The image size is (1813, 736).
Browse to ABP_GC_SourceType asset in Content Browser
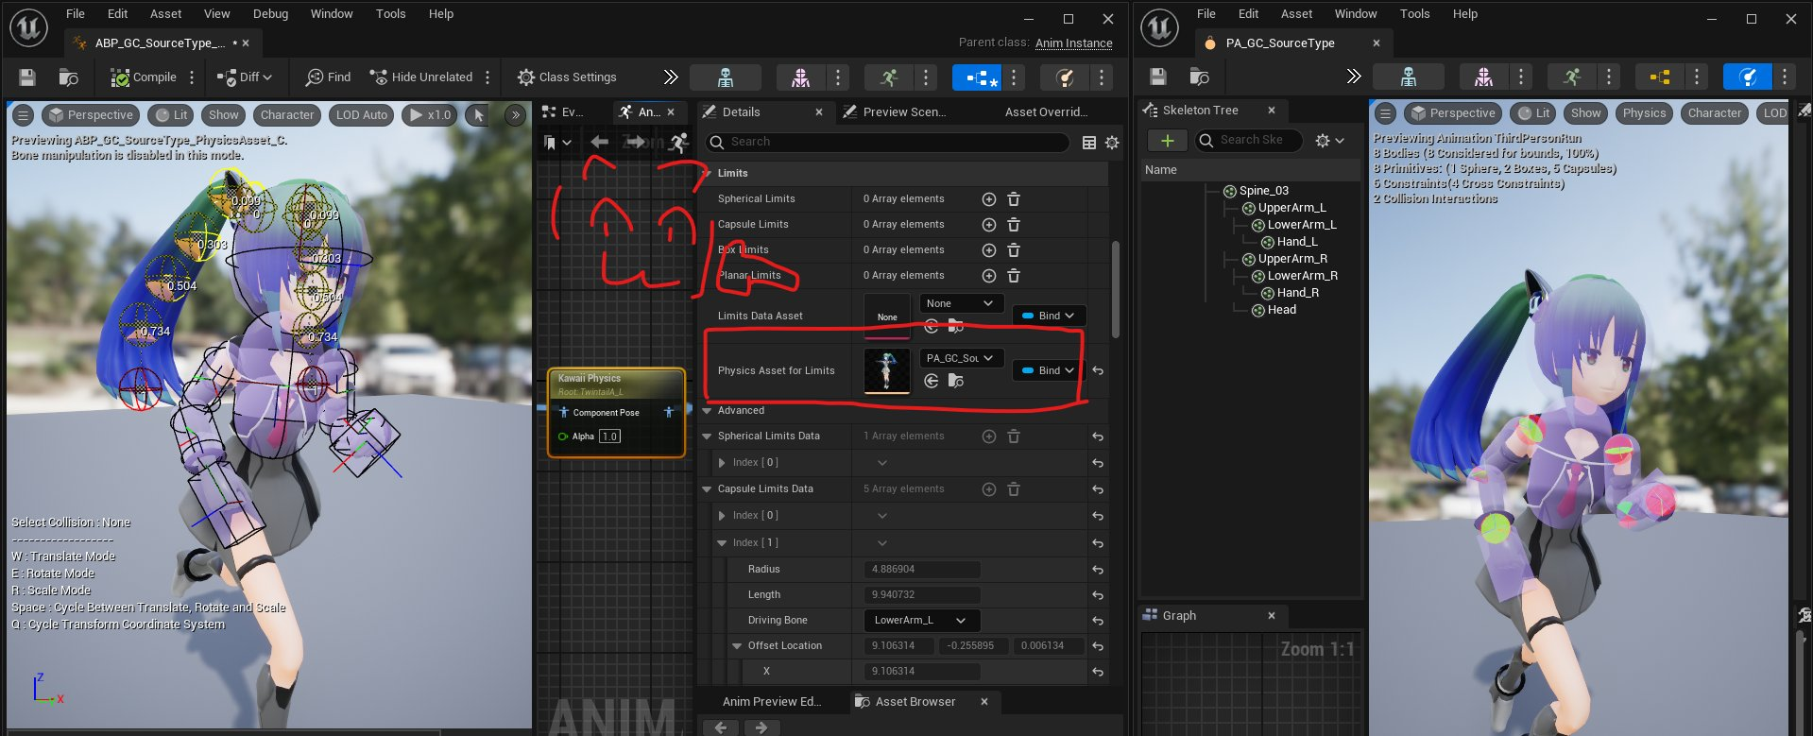(68, 77)
